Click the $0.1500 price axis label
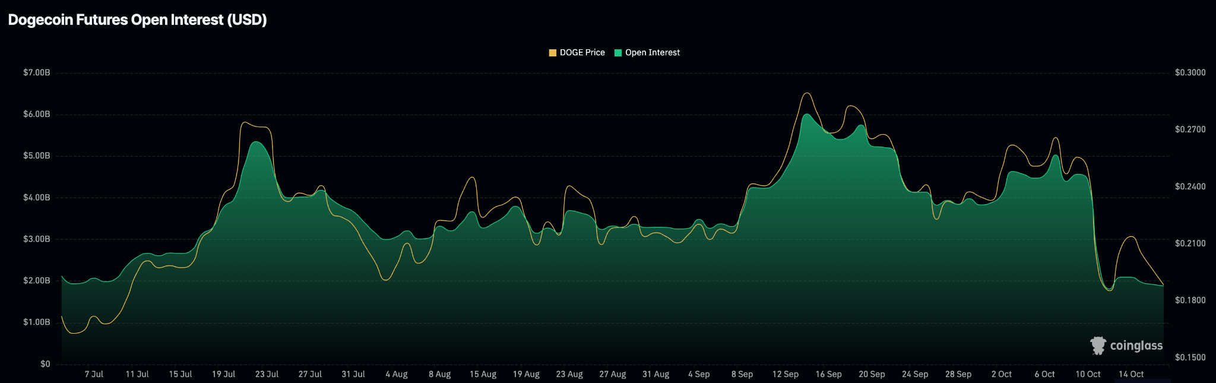This screenshot has height=383, width=1216. tap(1190, 357)
